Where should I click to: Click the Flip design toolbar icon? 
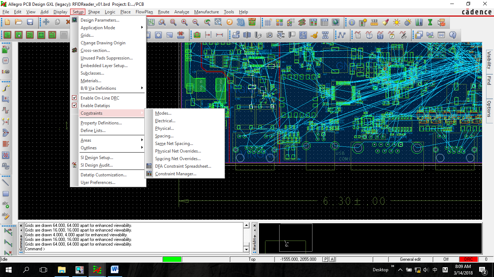click(x=252, y=22)
